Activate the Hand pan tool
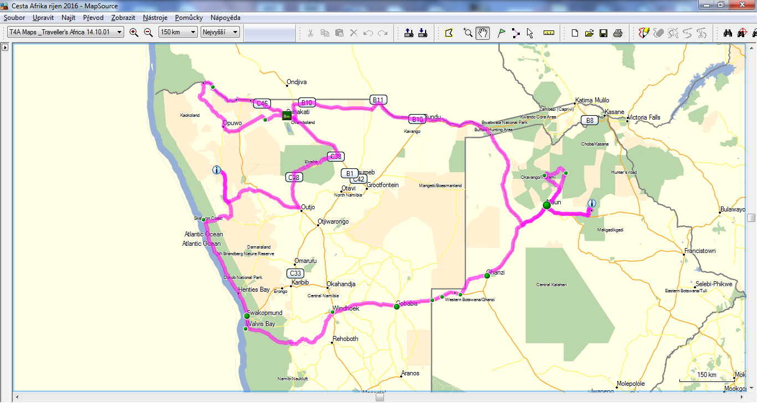This screenshot has width=757, height=403. (483, 33)
